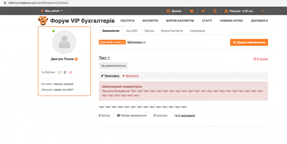The width and height of the screenshot is (287, 144).
Task: Click the account balance coin icon
Action: point(226,11)
